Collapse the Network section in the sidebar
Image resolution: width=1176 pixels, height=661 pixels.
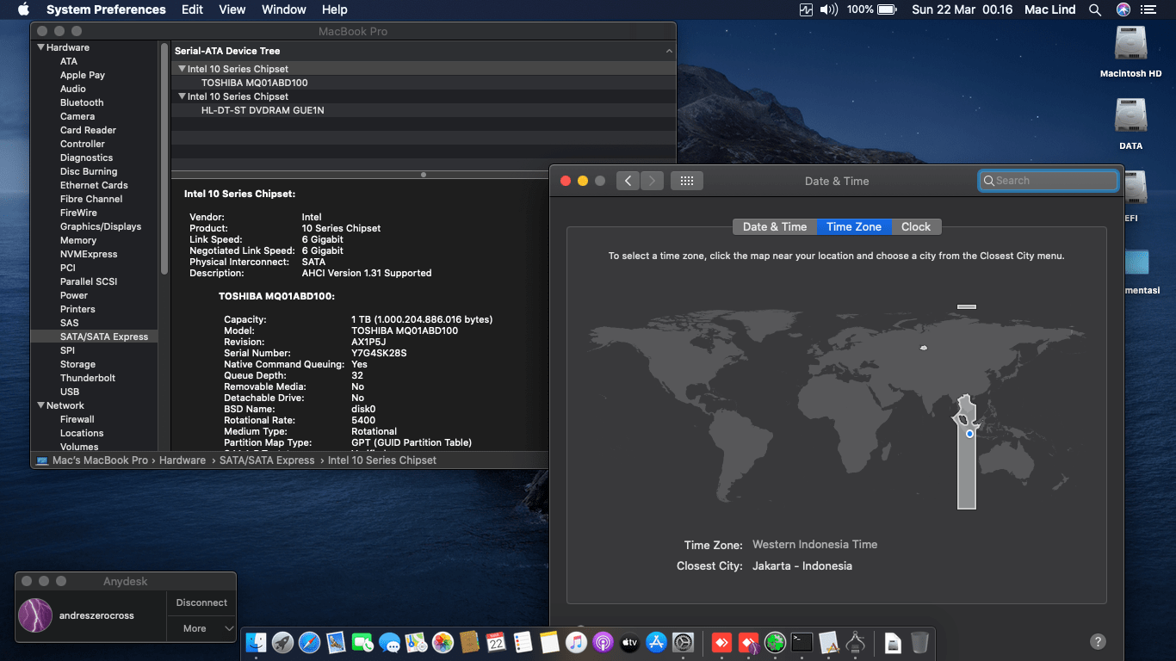(40, 405)
